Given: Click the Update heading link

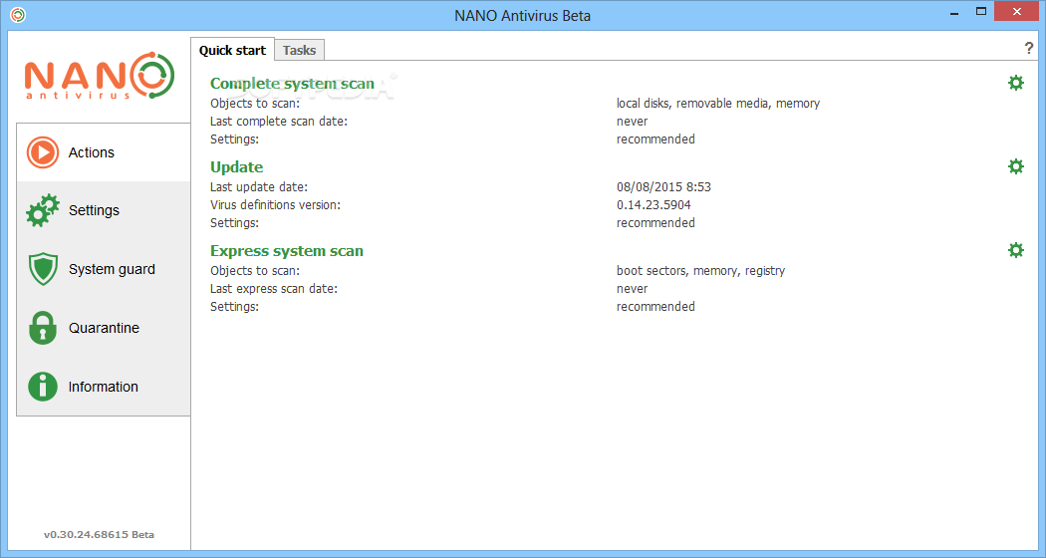Looking at the screenshot, I should pos(237,166).
